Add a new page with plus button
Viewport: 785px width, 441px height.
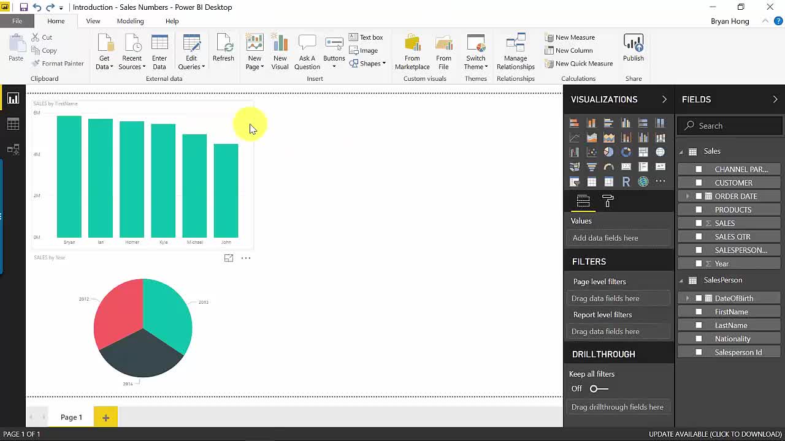[105, 417]
